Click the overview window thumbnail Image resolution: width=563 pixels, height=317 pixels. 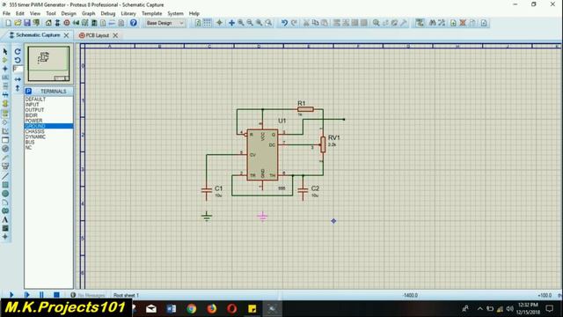[x=49, y=63]
